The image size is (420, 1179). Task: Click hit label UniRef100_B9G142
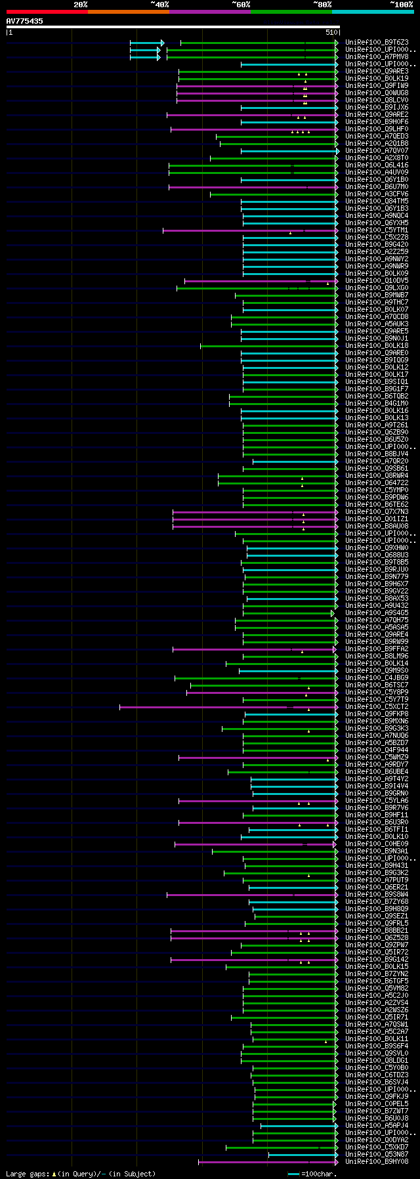coord(377,960)
